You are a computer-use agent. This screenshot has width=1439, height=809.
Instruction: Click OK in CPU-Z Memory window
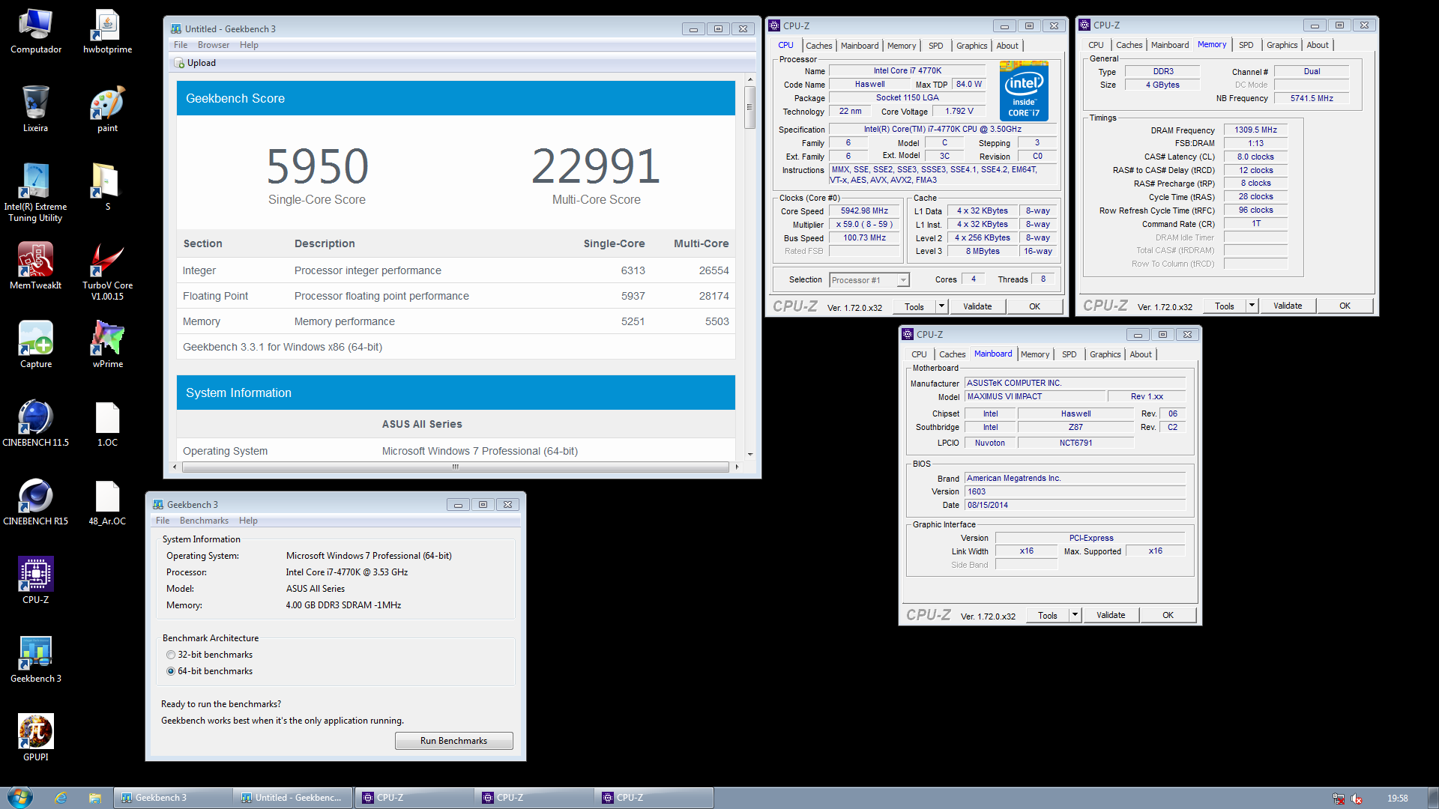pos(1345,306)
